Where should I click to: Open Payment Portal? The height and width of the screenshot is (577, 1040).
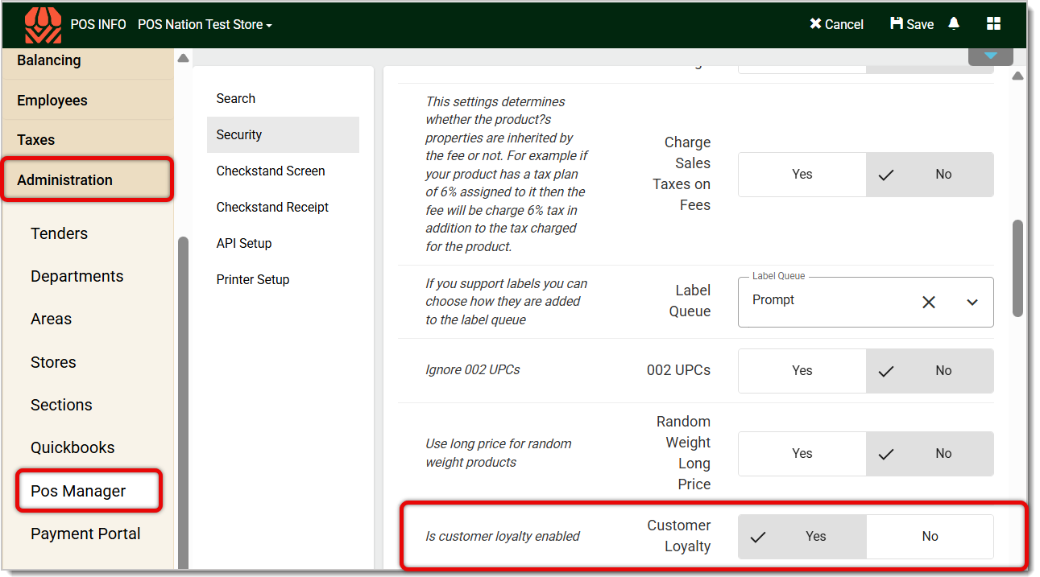(x=85, y=534)
